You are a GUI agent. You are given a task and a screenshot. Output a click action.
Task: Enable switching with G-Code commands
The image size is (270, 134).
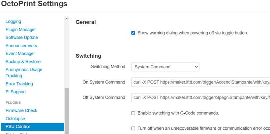click(133, 113)
